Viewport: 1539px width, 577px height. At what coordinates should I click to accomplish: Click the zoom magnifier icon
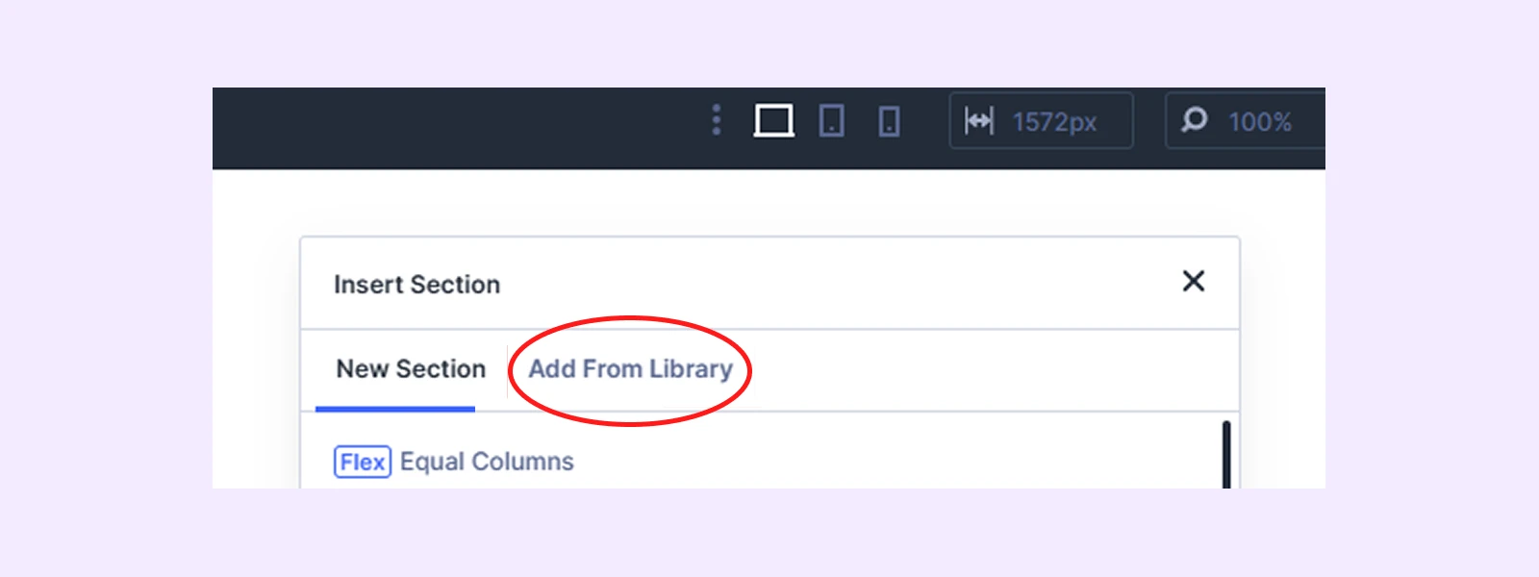(1194, 120)
